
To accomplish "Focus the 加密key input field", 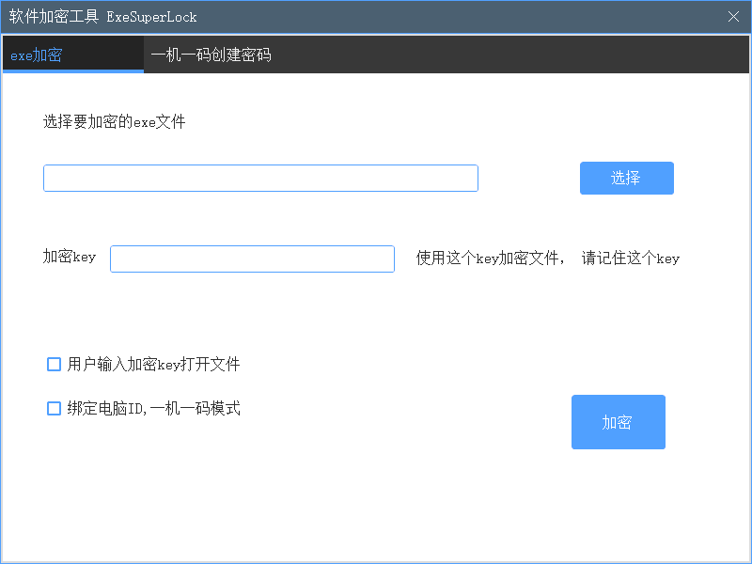I will pos(252,259).
